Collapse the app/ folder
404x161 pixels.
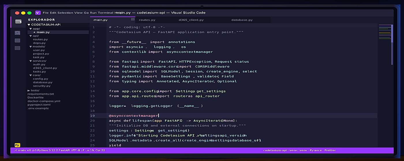click(x=31, y=28)
